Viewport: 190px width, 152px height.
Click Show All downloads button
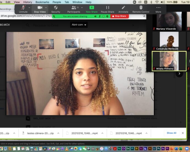[x=172, y=133]
